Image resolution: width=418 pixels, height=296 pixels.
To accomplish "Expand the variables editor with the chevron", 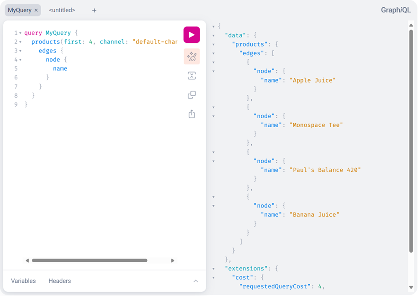I will point(196,281).
